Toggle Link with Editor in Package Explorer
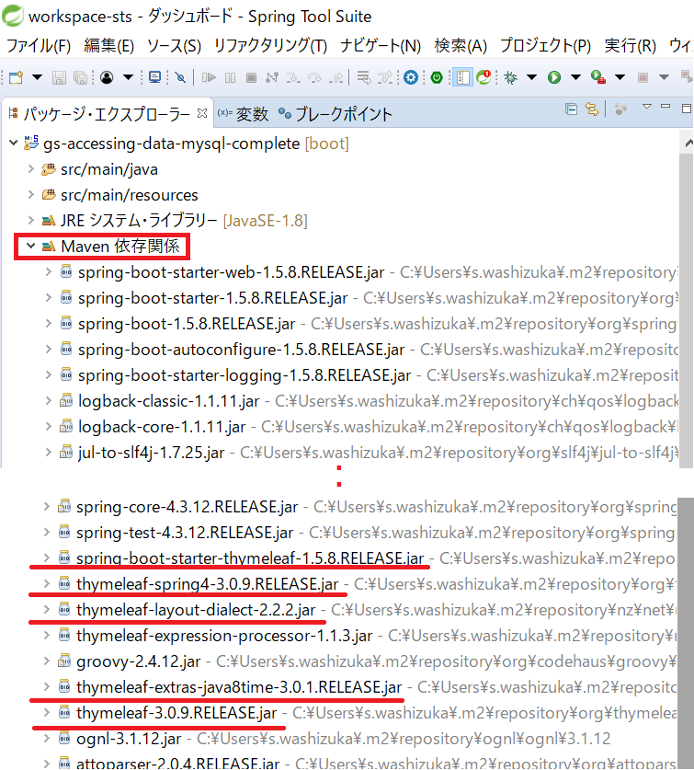Screen dimensions: 694x770 (592, 109)
